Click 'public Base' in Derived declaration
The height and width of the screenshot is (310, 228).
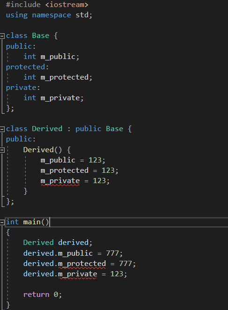(x=99, y=129)
